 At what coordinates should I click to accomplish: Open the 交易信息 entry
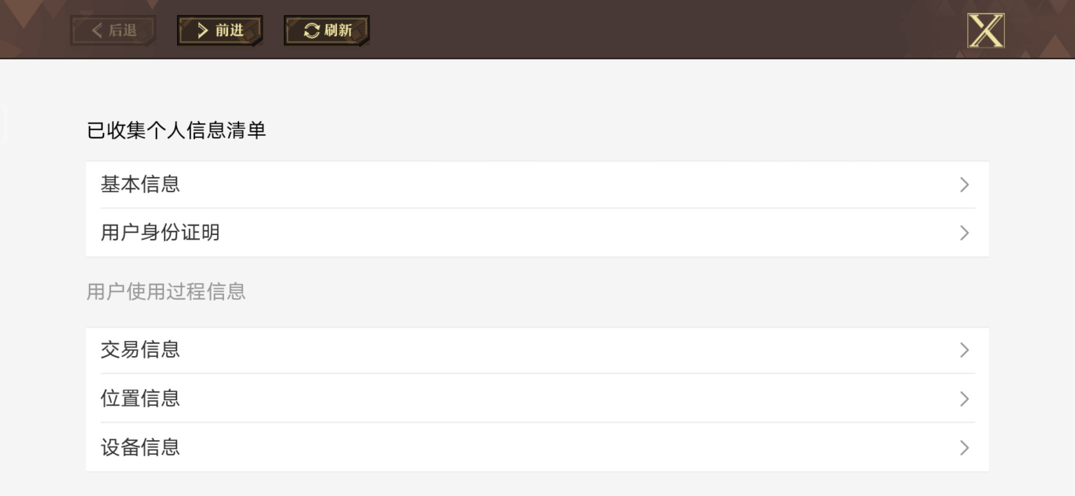[x=537, y=350]
